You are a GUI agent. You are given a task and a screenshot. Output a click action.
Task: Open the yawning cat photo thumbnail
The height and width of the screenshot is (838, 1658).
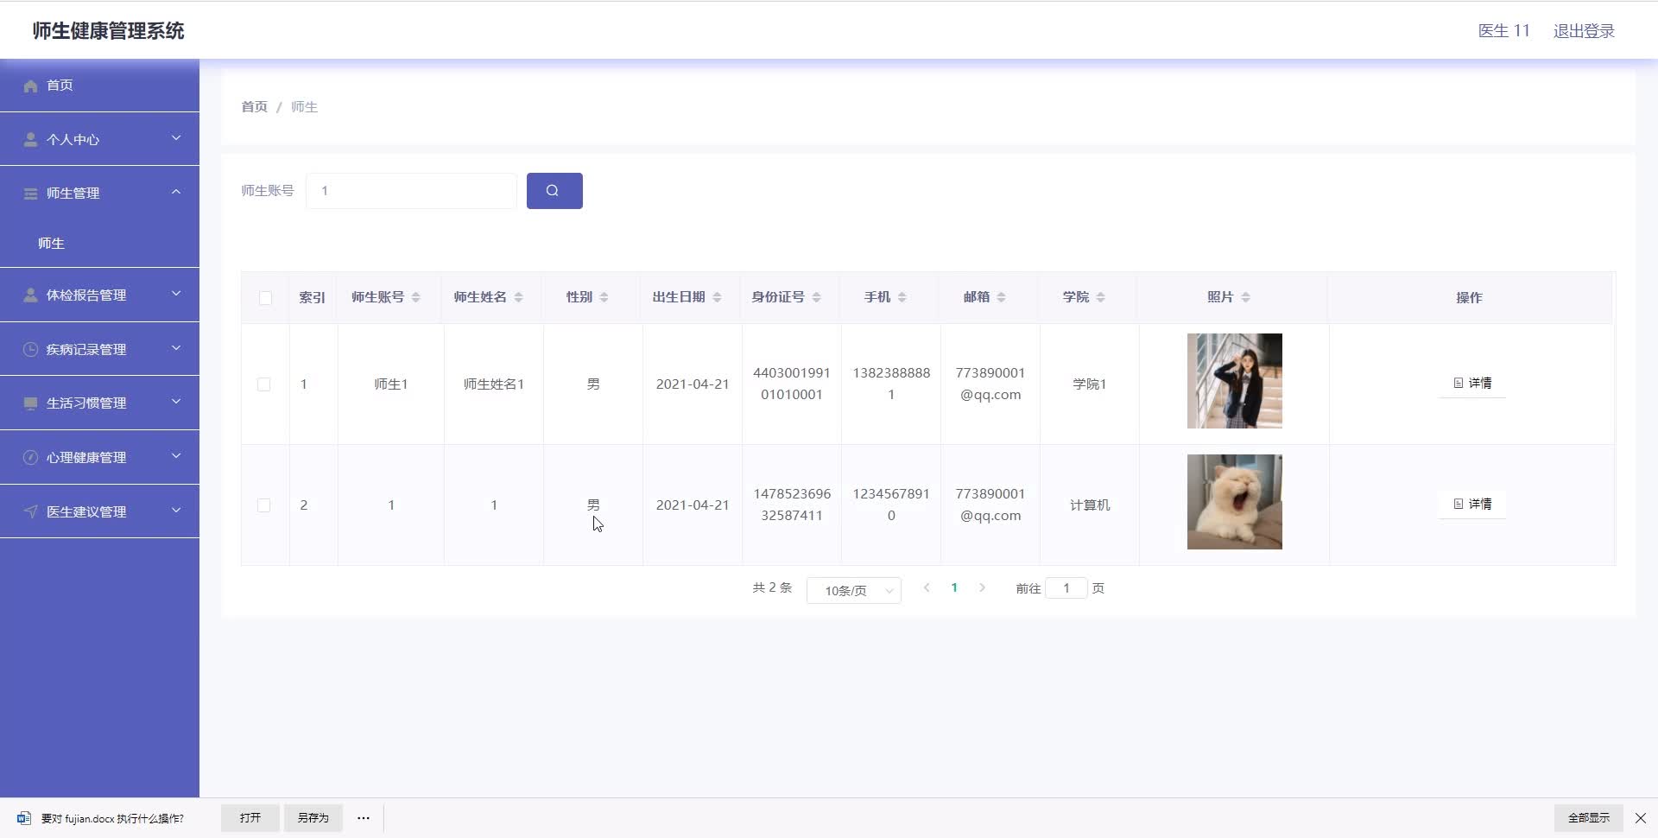pos(1234,502)
